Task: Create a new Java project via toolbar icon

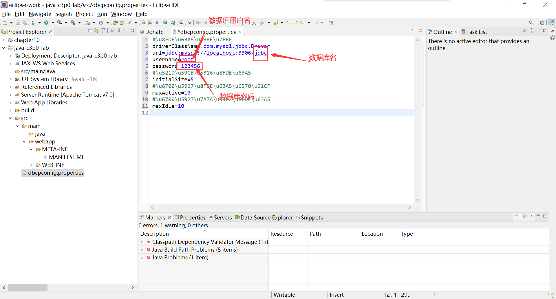Action: tap(5, 22)
